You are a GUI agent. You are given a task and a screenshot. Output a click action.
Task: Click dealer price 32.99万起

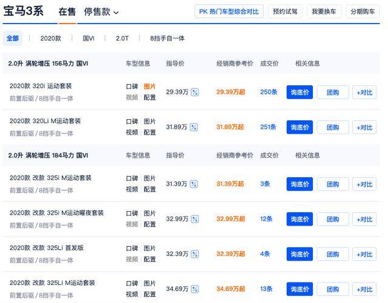coord(230,219)
